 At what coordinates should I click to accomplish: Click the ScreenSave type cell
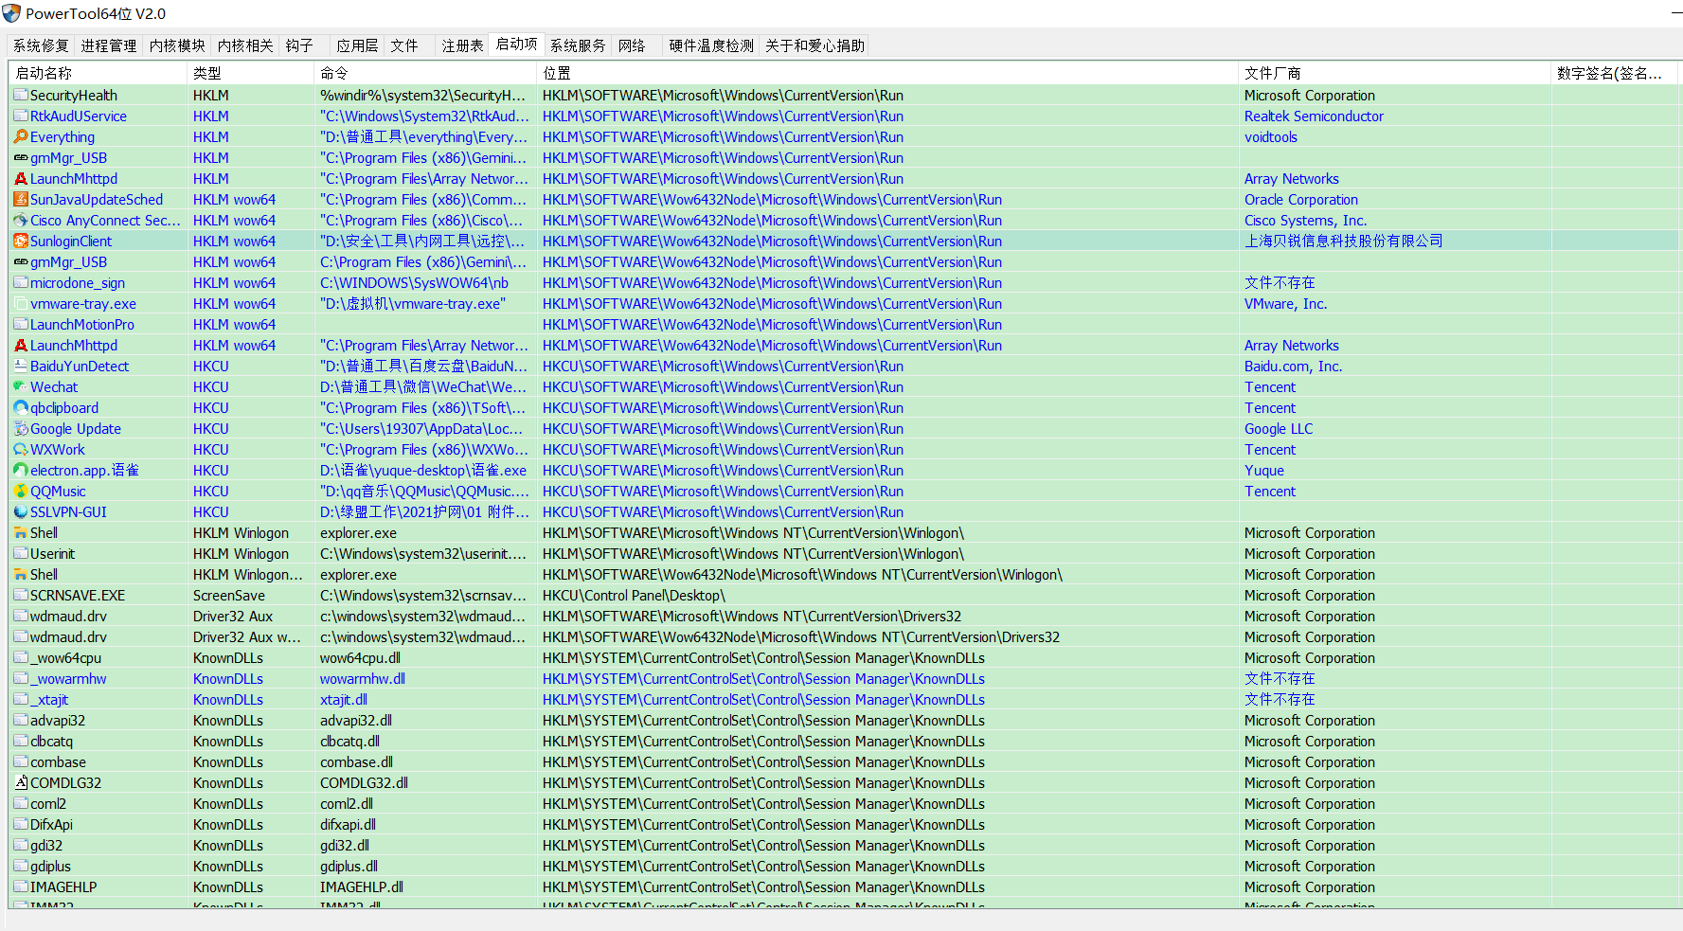(x=229, y=595)
